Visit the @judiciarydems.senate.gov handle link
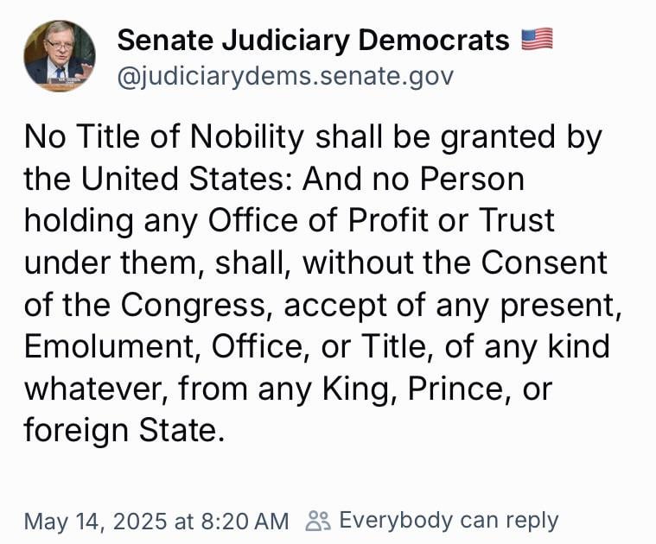 [284, 76]
